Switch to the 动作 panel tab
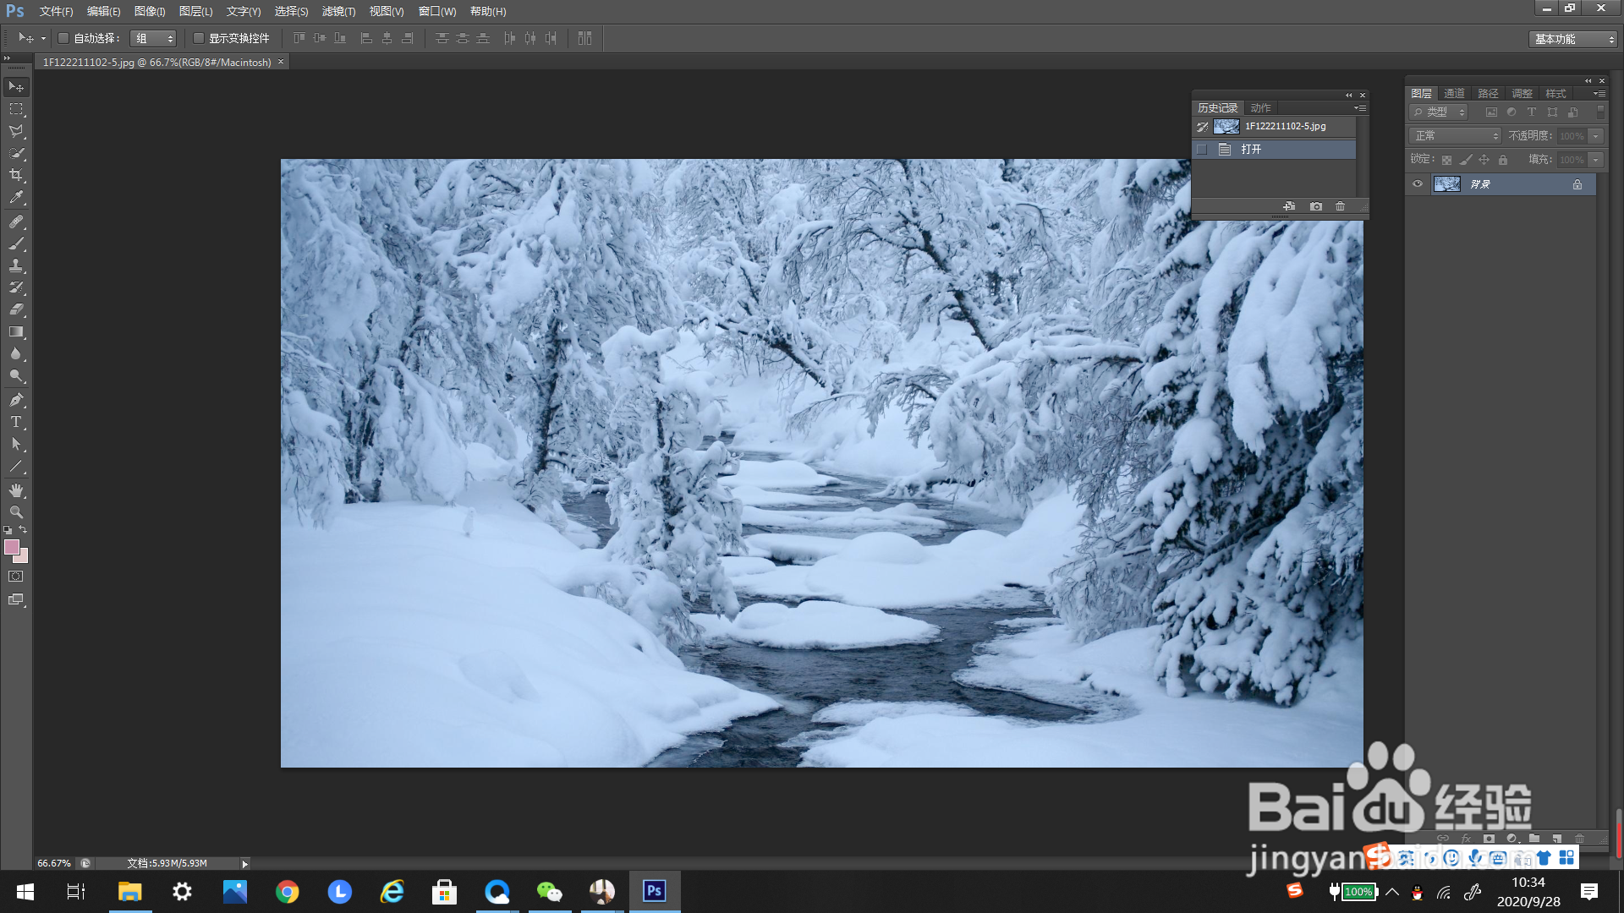This screenshot has height=913, width=1624. pos(1260,107)
